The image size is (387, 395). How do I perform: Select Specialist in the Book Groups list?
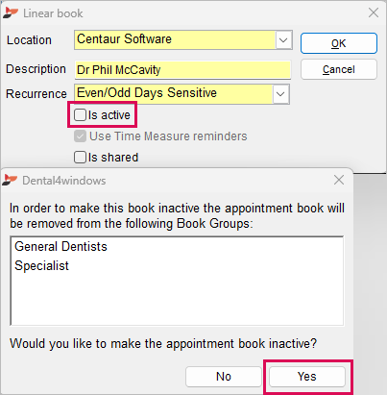(x=41, y=266)
